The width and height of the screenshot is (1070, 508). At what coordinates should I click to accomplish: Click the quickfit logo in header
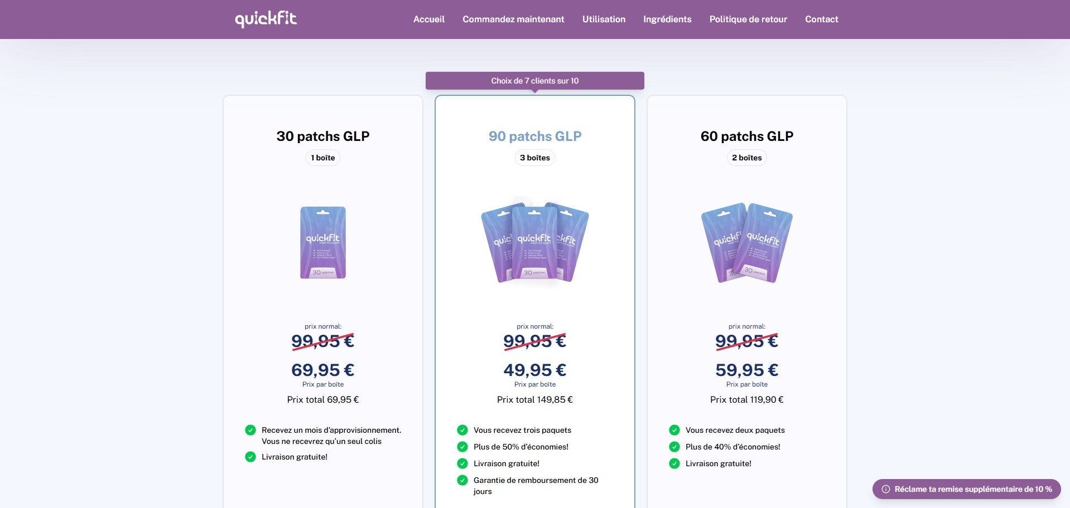tap(266, 19)
